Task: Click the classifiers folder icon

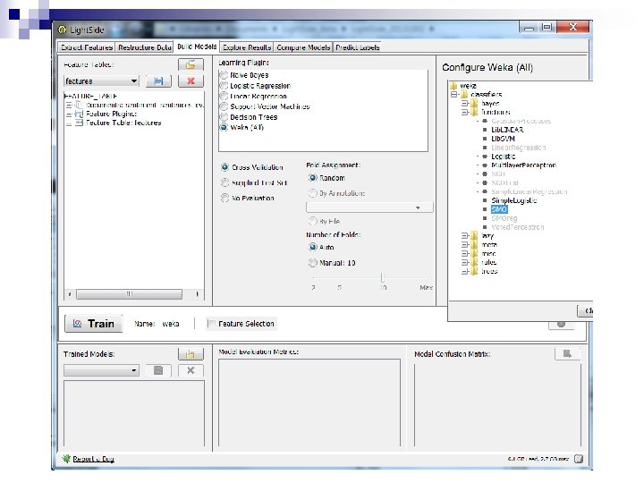Action: (x=464, y=95)
